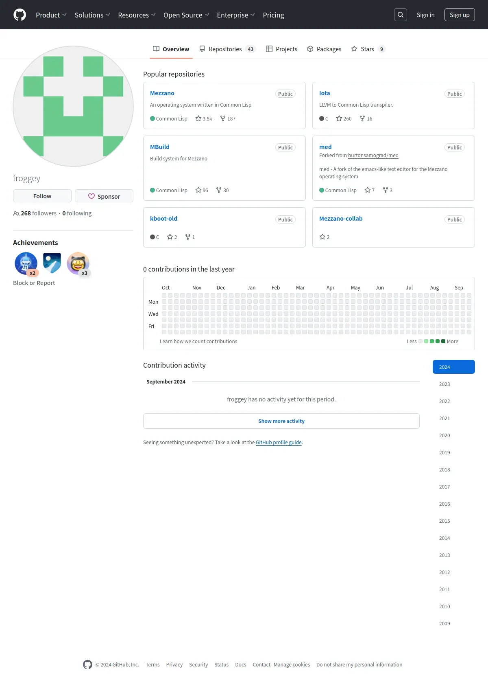Open Terms in the footer
Viewport: 488px width, 686px height.
point(152,664)
